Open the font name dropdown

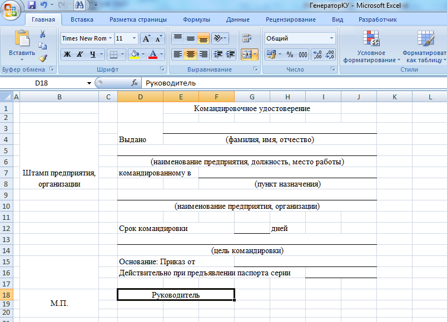(110, 38)
